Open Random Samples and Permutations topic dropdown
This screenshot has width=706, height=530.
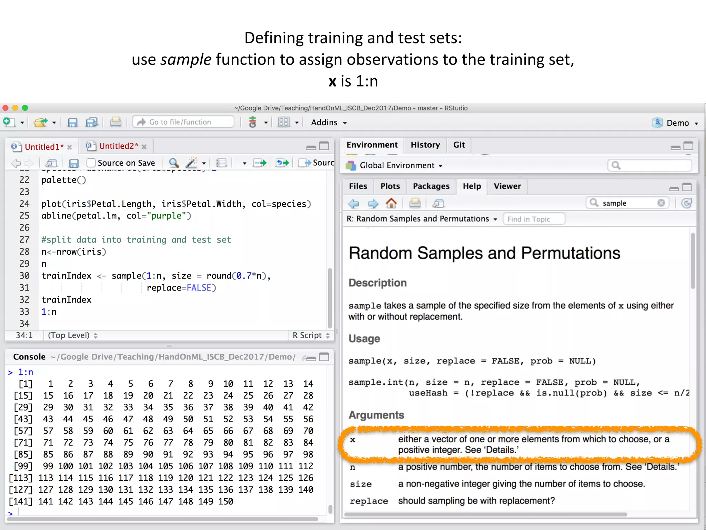point(422,219)
